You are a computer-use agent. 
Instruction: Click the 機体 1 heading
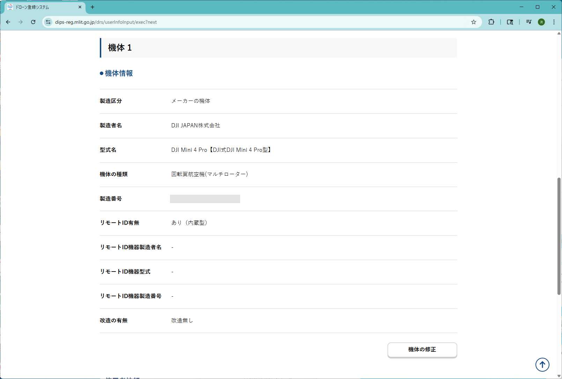click(120, 48)
